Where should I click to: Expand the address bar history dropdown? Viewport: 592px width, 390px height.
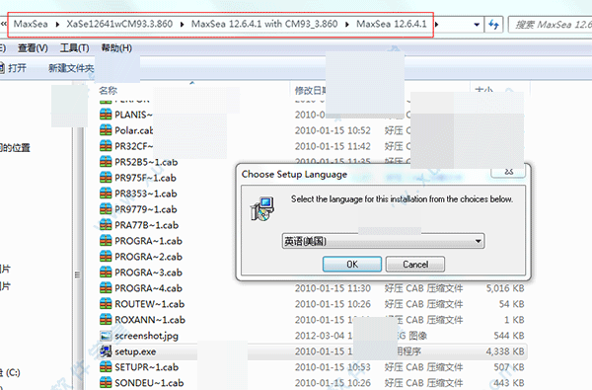[x=477, y=25]
